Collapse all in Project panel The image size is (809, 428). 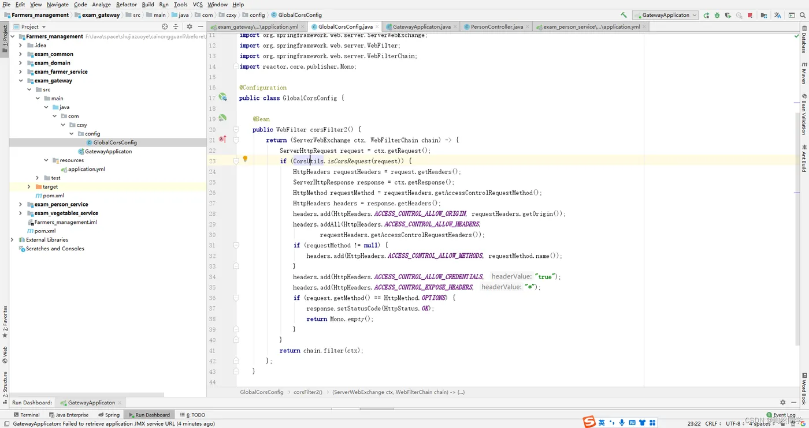pyautogui.click(x=176, y=27)
